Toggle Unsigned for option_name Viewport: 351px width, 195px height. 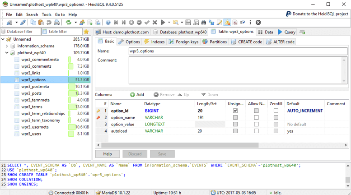(235, 117)
